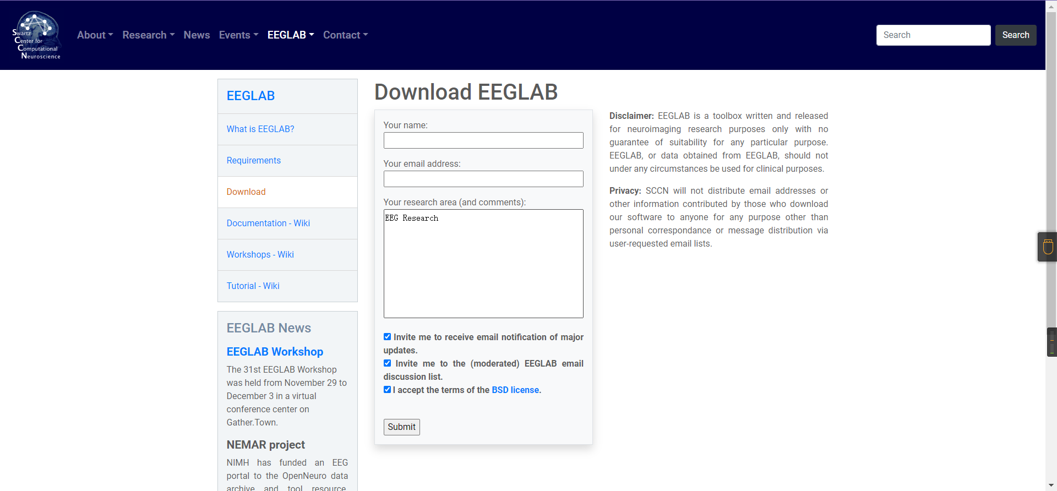Screen dimensions: 1057x491
Task: Click the Disclaimer paragraph text
Action: point(718,143)
